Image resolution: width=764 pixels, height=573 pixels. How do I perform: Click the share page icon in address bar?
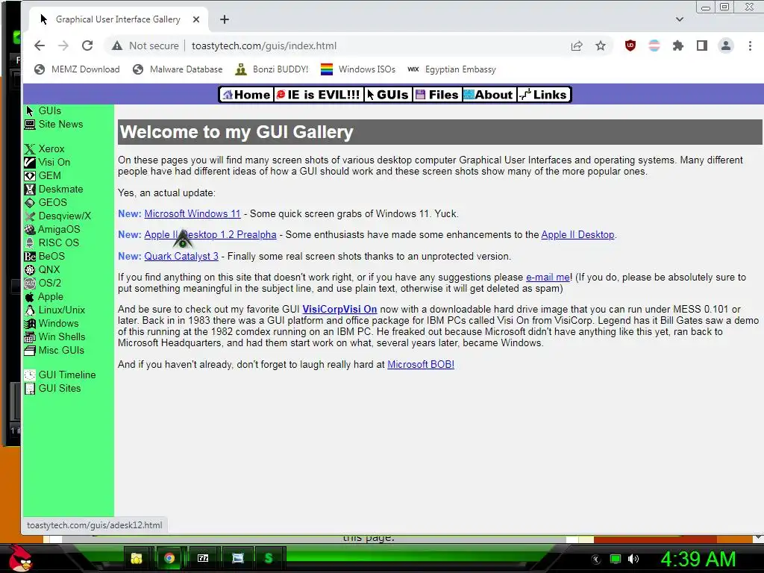tap(577, 46)
